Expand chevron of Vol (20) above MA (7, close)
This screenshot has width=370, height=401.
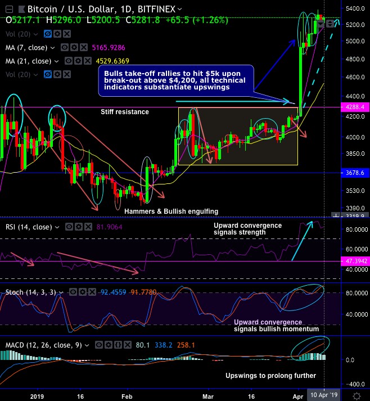(x=36, y=34)
